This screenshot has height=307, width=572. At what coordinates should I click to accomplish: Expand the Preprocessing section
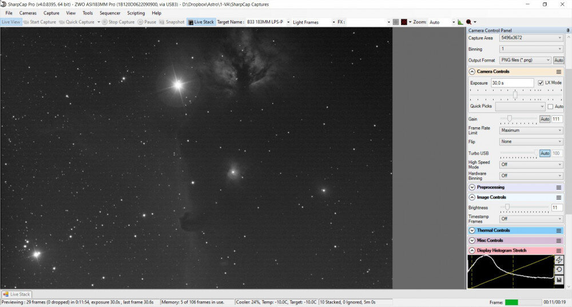point(472,187)
